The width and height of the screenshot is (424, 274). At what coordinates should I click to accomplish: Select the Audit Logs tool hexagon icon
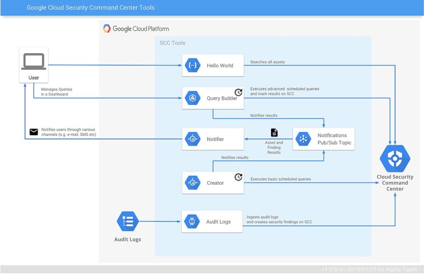(192, 222)
